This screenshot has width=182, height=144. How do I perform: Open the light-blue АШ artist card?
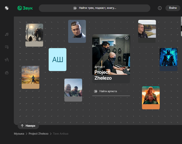58,59
